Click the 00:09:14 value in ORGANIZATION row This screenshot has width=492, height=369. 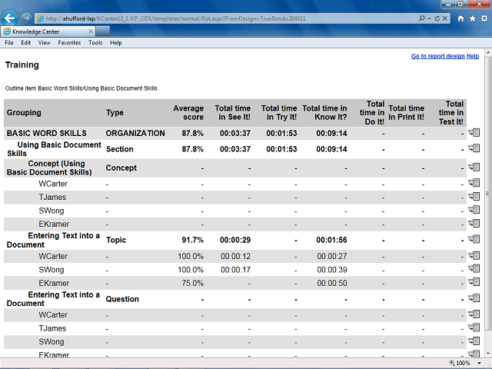(331, 133)
